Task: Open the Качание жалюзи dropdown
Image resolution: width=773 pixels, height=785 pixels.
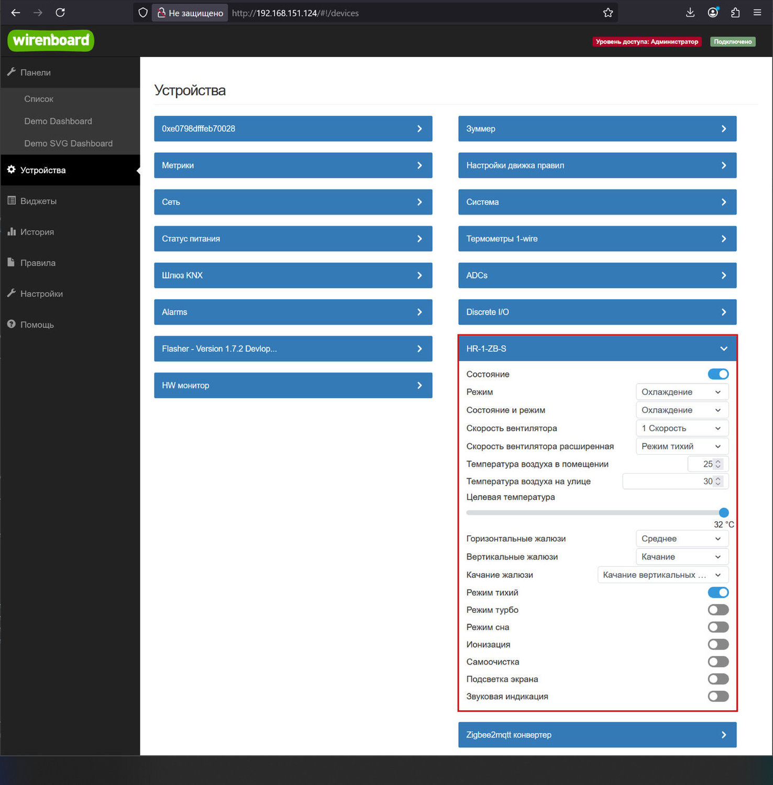Action: (663, 575)
